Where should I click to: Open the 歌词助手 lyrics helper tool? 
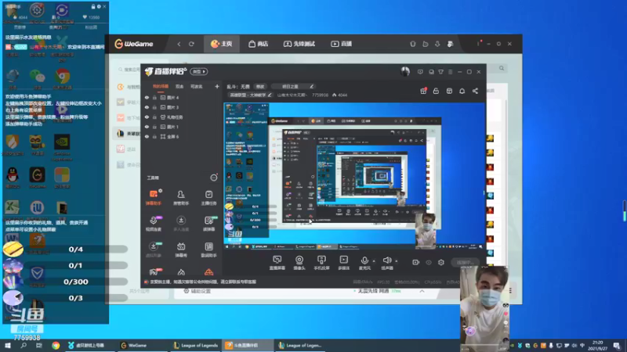[208, 250]
